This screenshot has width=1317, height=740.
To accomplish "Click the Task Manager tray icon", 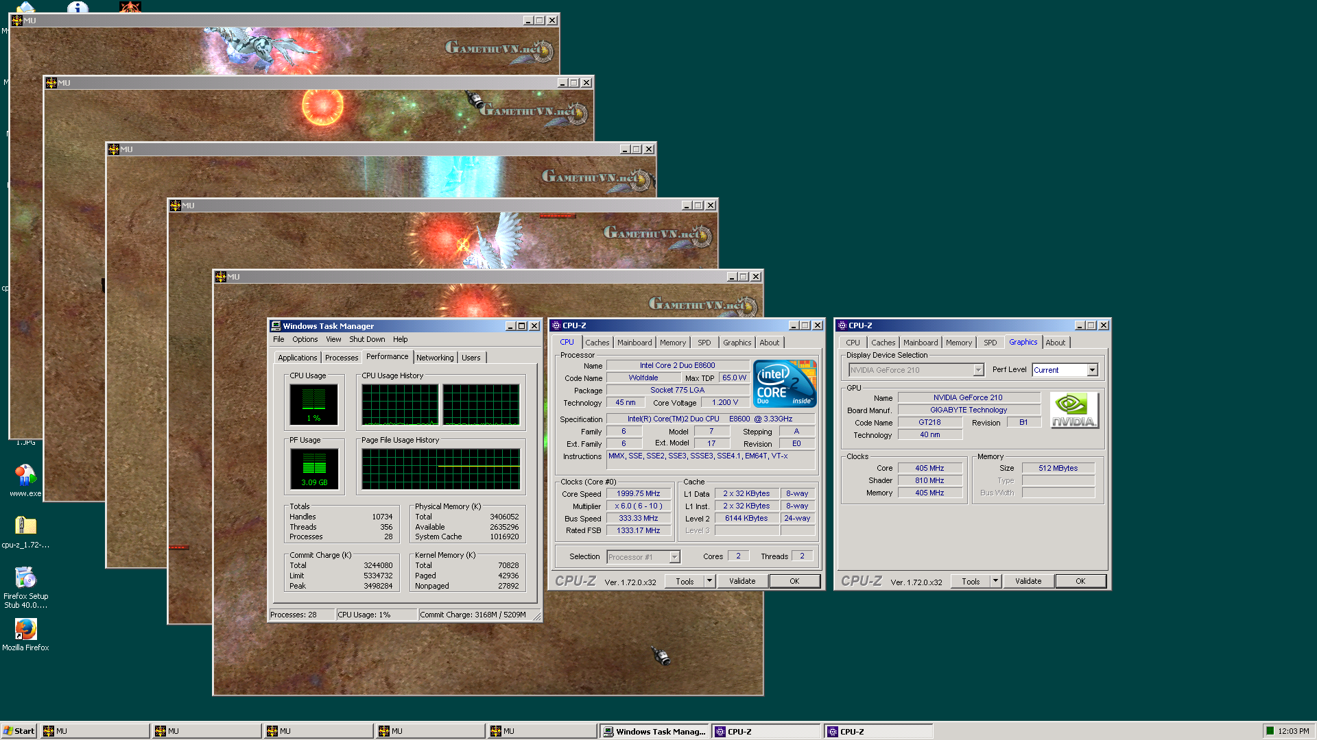I will coord(1270,731).
